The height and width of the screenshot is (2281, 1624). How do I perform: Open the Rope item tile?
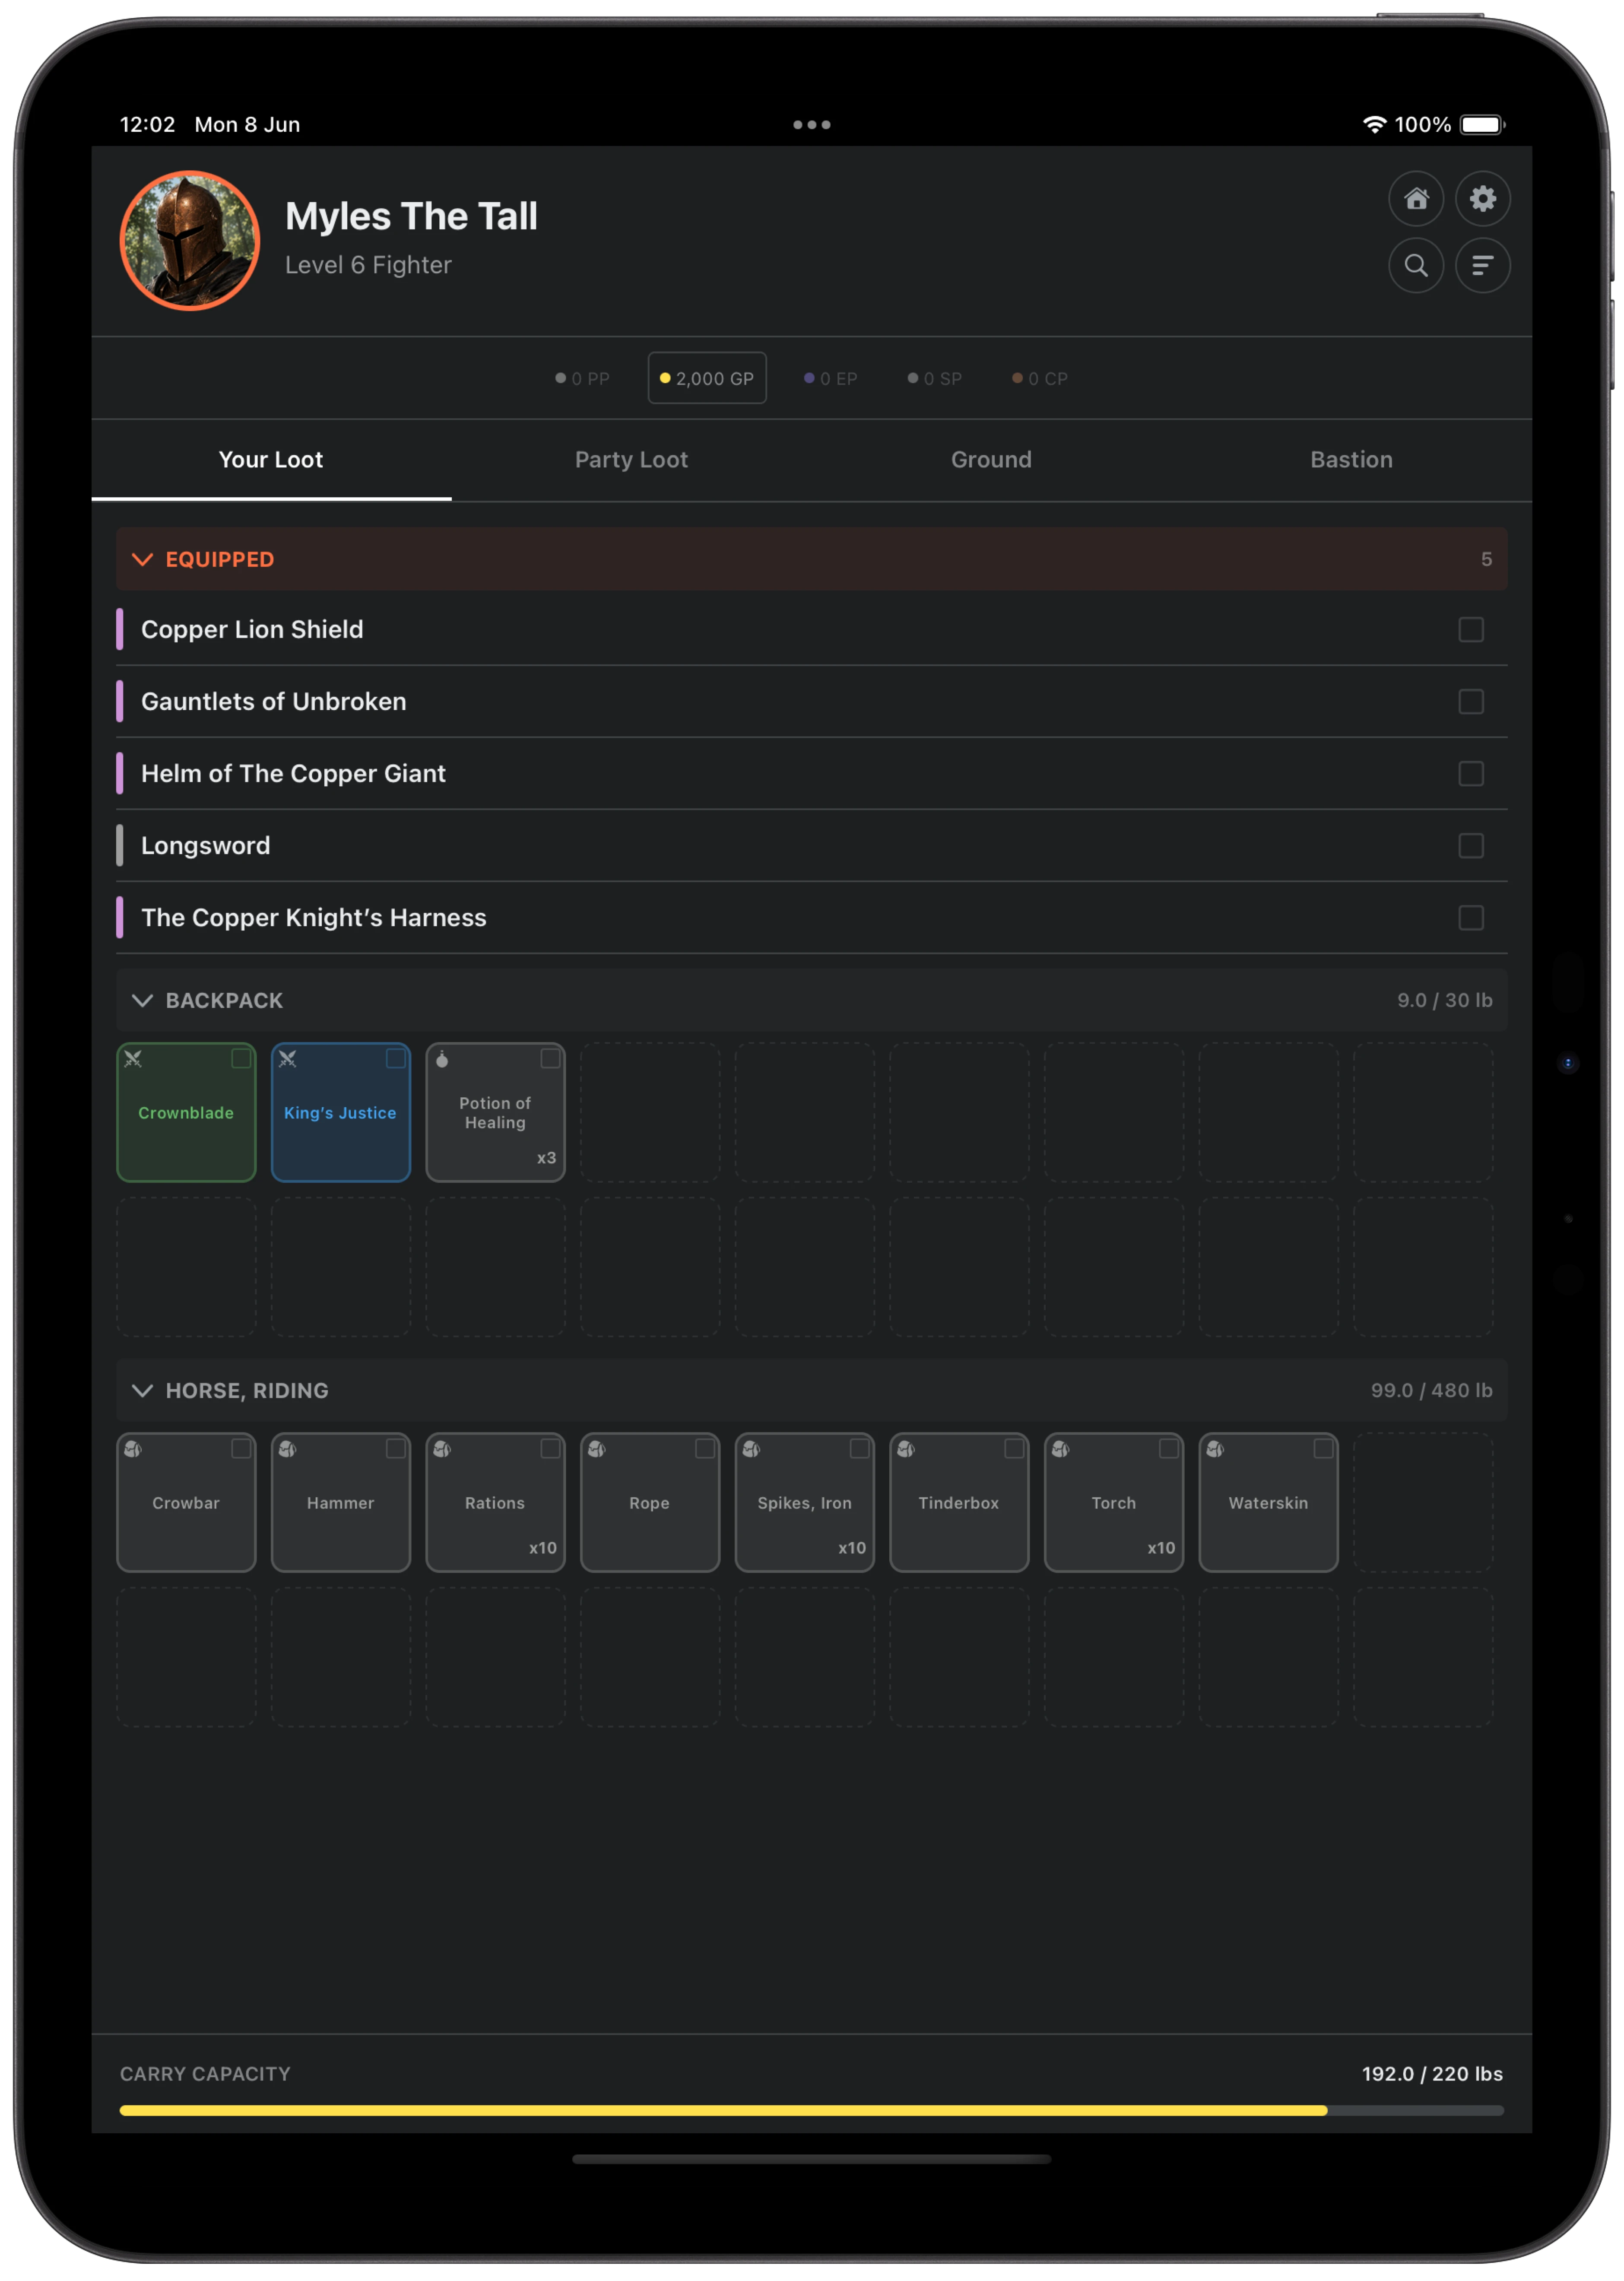pos(650,1503)
